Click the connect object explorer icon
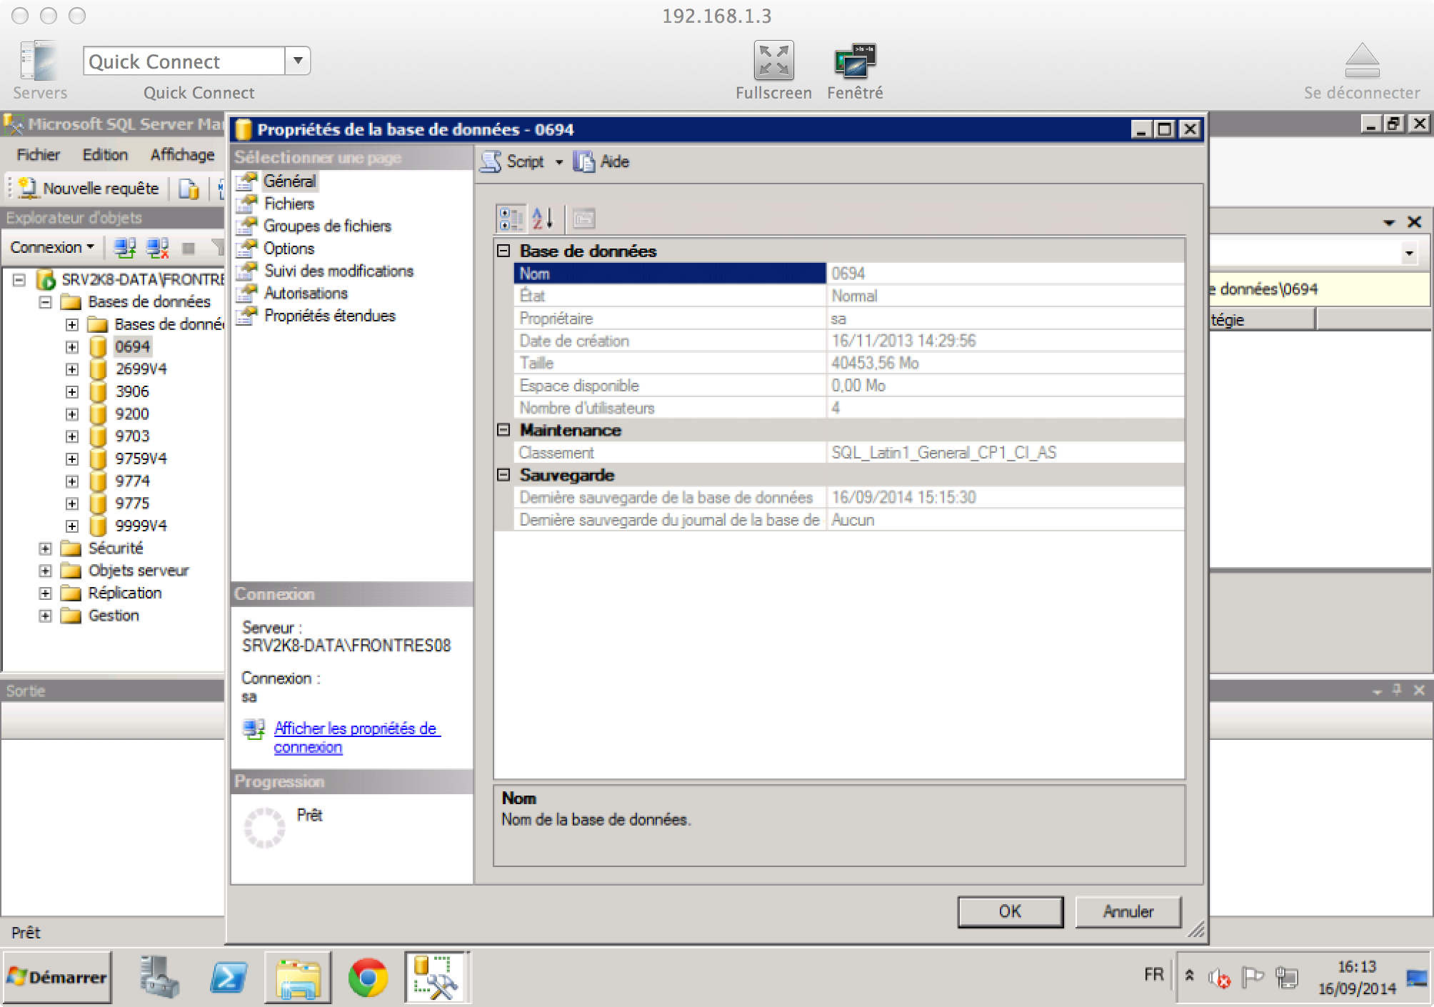This screenshot has width=1434, height=1007. click(125, 249)
